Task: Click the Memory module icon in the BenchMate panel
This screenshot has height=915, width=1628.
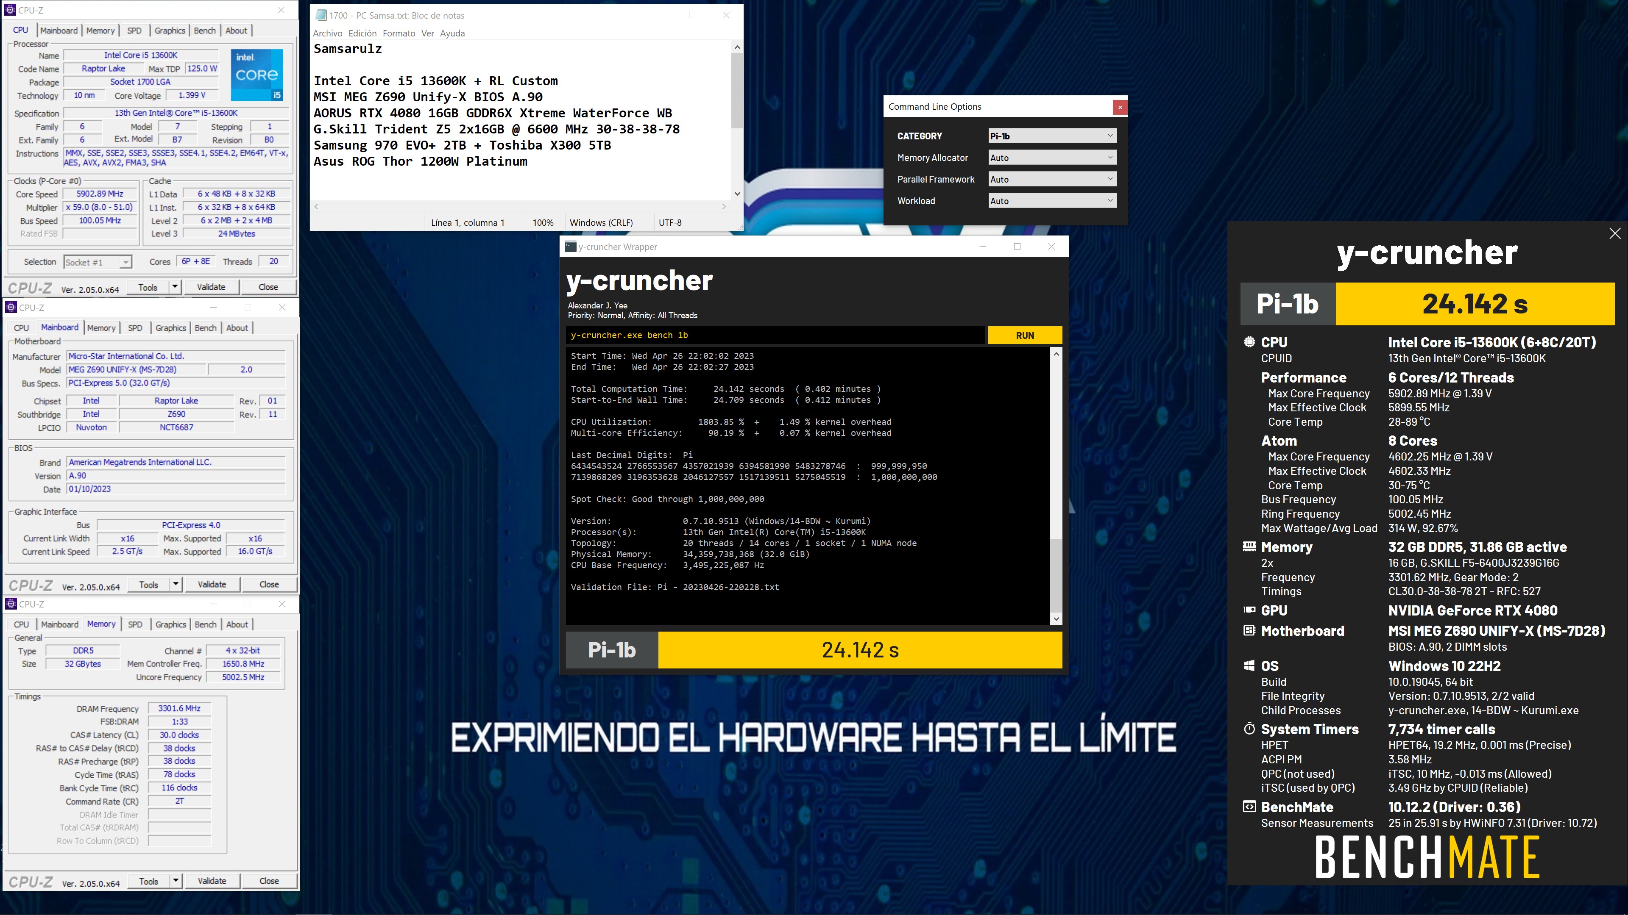Action: (1249, 547)
